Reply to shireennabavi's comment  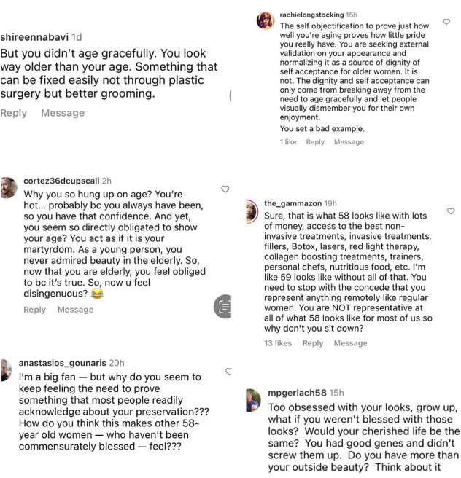pyautogui.click(x=14, y=113)
